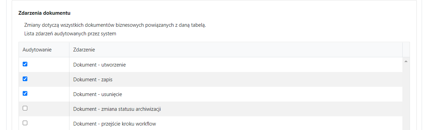
Task: Untick the Dokument - usunięcie checkbox
Action: pyautogui.click(x=25, y=94)
